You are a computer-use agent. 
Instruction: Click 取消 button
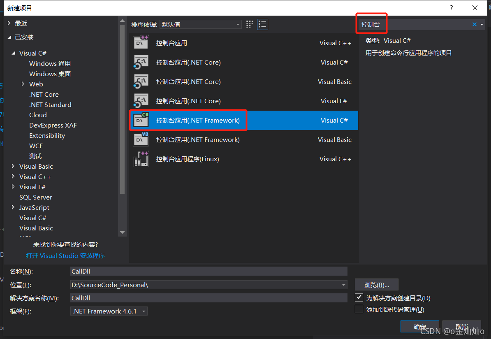(x=461, y=327)
